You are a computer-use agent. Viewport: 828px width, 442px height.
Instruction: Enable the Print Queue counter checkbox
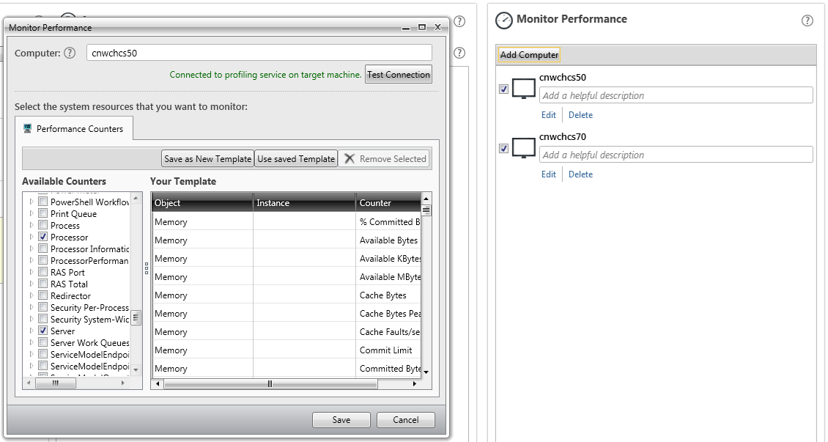click(43, 214)
